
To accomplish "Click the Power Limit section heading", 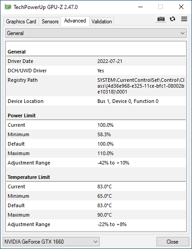I will click(x=22, y=116).
